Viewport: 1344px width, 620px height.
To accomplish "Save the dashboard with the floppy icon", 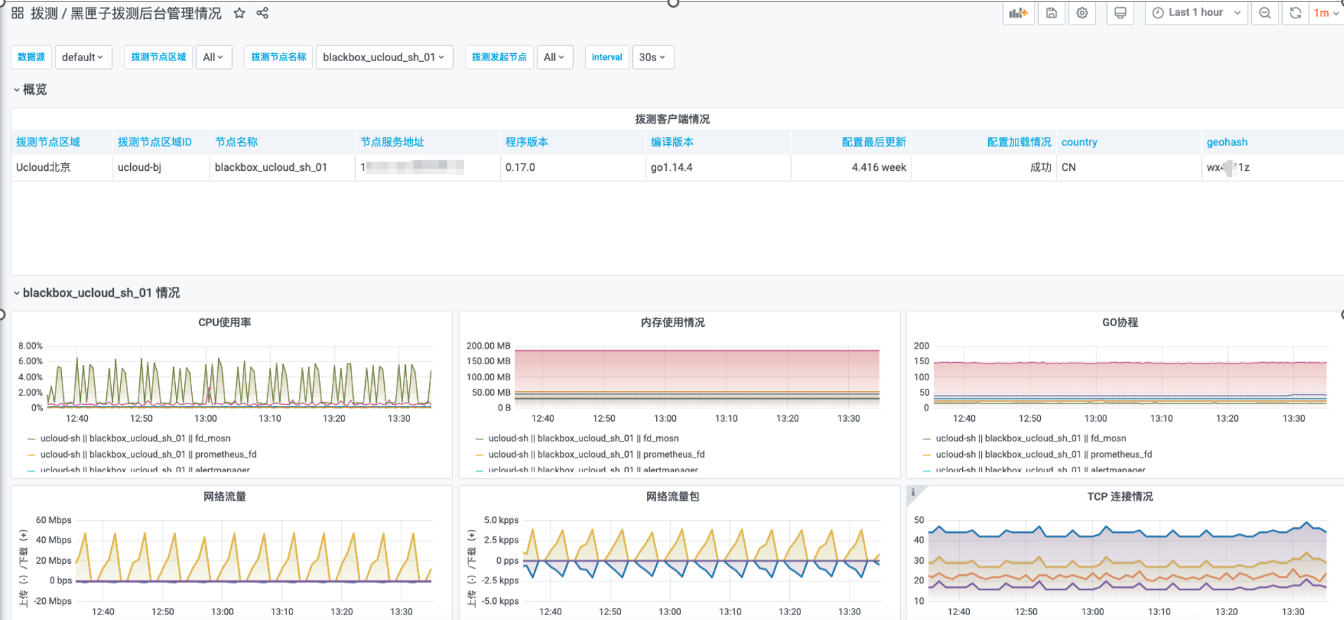I will (1051, 13).
